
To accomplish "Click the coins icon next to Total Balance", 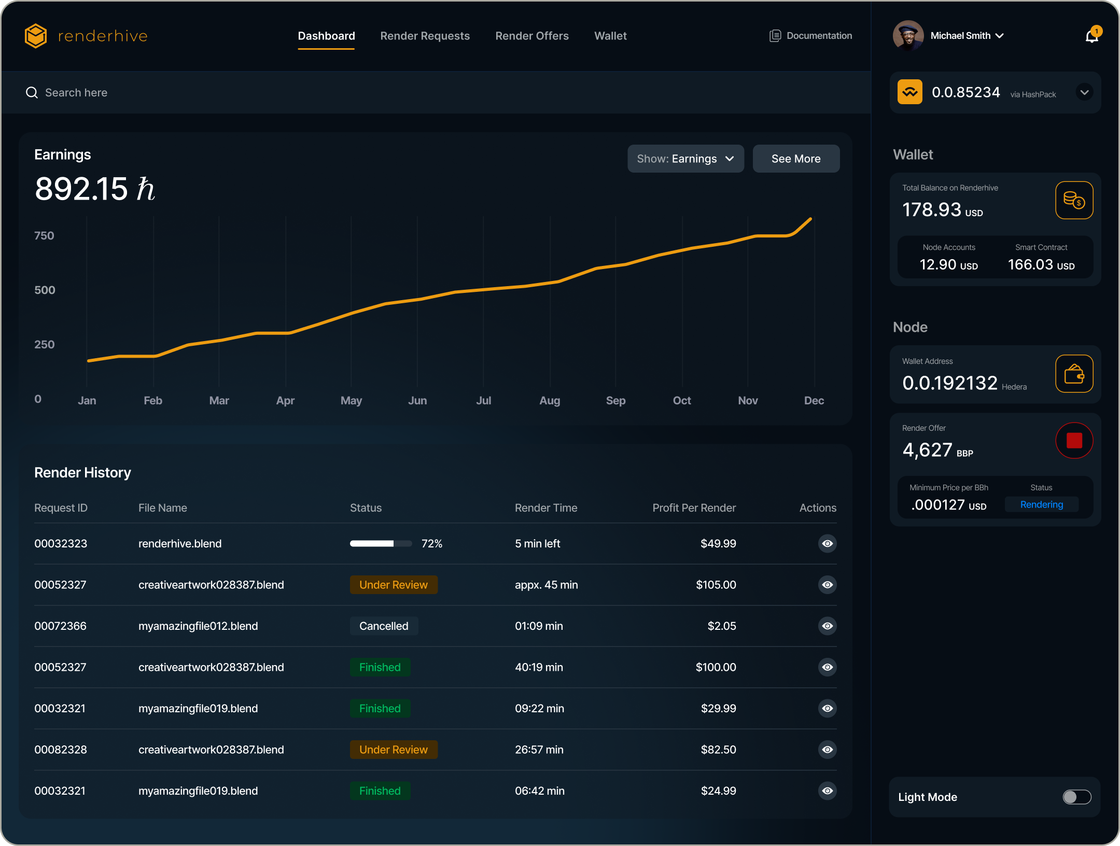I will coord(1074,200).
